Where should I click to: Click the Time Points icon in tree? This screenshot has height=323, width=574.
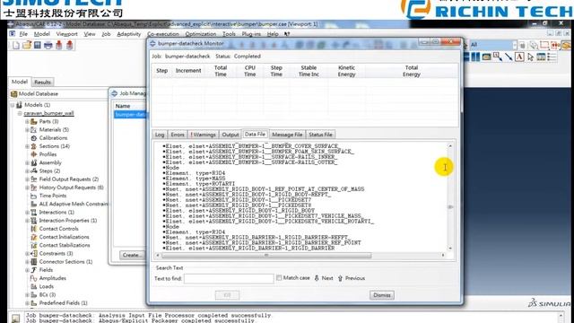click(34, 196)
